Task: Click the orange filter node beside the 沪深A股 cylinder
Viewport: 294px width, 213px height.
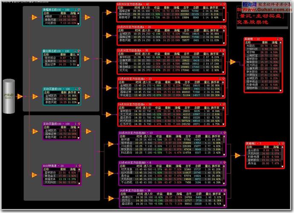Action: click(20, 96)
